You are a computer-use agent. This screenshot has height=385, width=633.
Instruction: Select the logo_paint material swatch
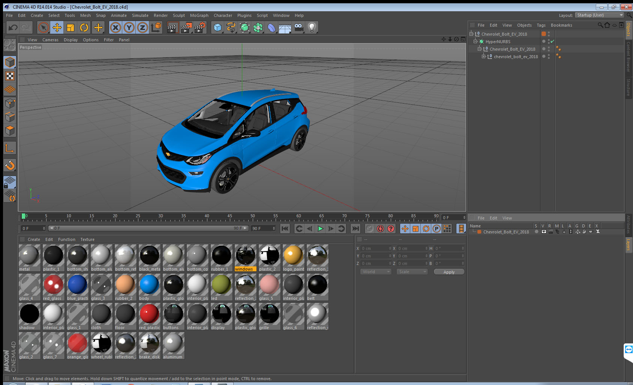tap(294, 258)
